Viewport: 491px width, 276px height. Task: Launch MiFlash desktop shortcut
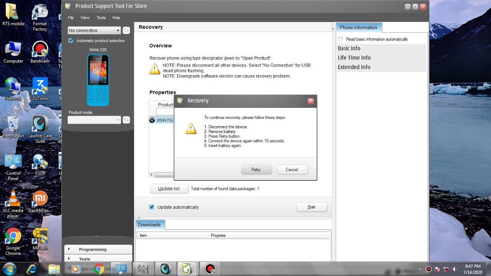click(40, 239)
